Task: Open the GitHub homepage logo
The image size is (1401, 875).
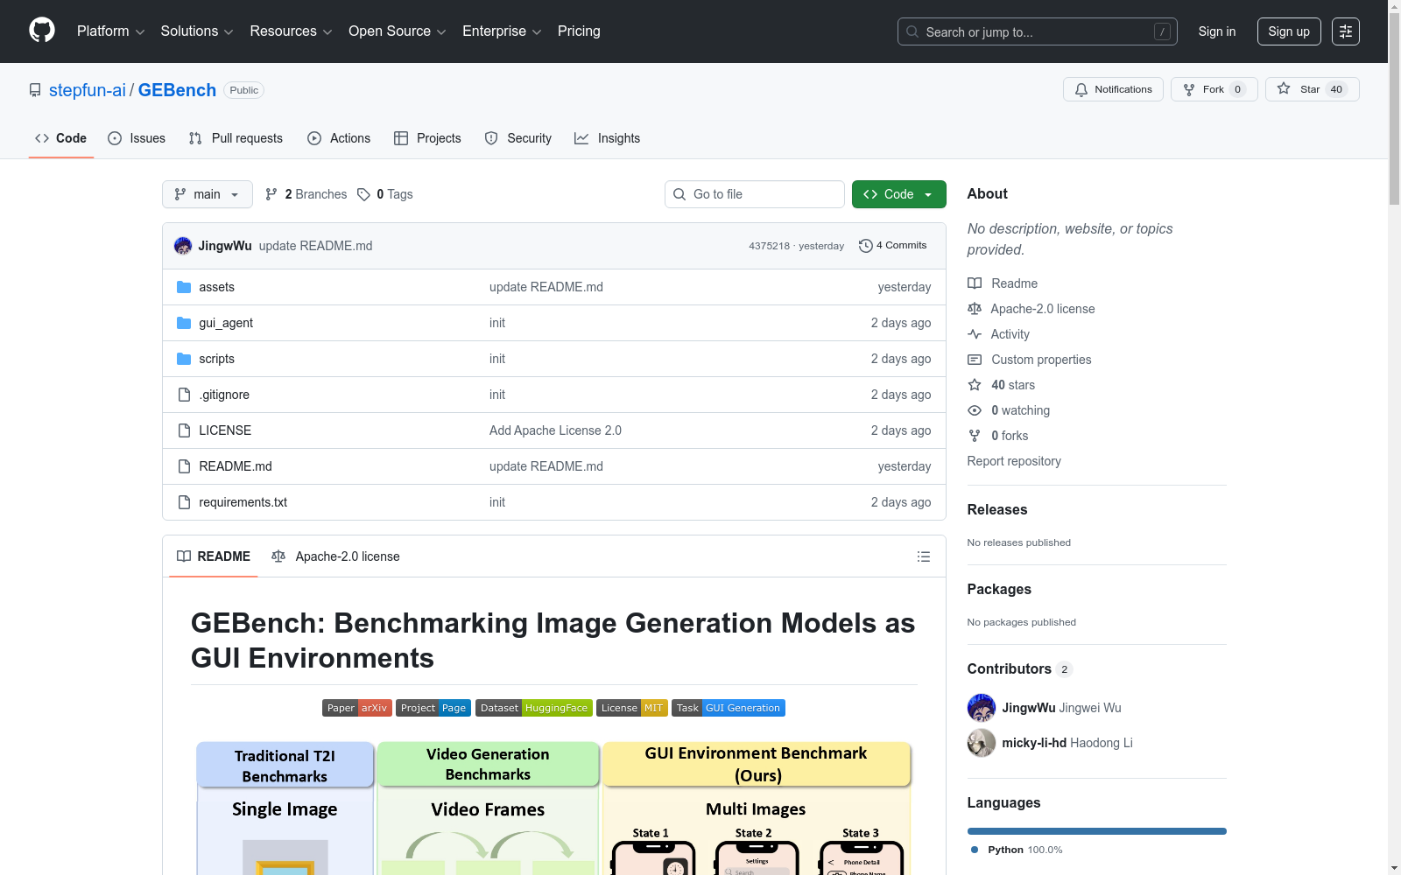Action: 42,31
